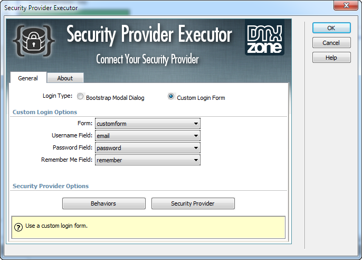Switch to the About tab
The image size is (362, 260).
(65, 78)
